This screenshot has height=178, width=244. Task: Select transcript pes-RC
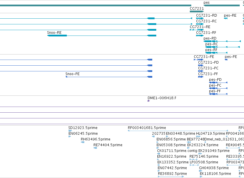212,44
